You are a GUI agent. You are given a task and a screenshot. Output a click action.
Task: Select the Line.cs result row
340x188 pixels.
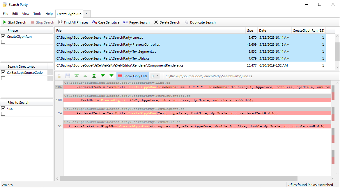point(190,37)
